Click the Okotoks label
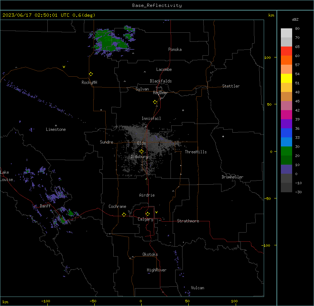 pyautogui.click(x=150, y=254)
